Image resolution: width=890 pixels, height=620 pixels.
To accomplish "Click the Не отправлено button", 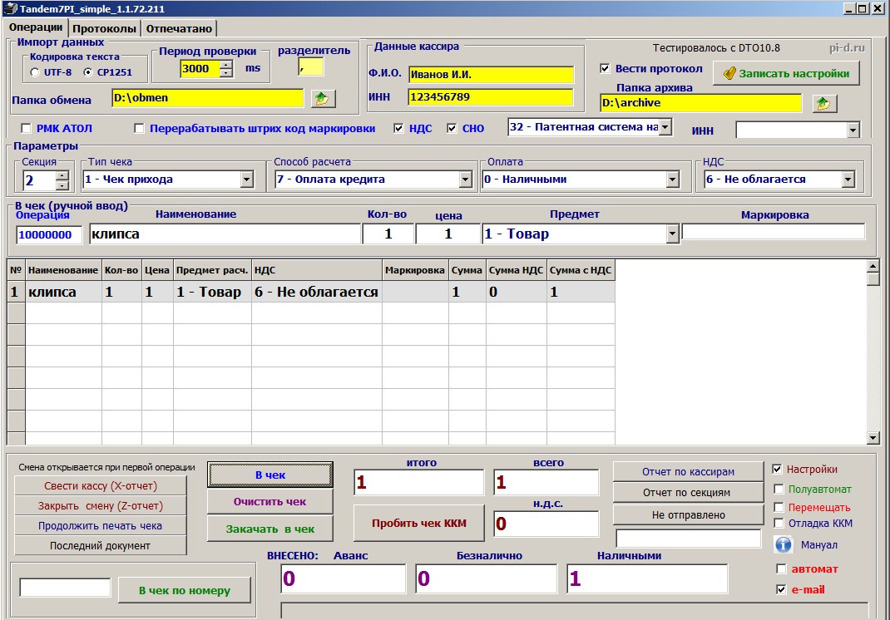I will coord(688,514).
